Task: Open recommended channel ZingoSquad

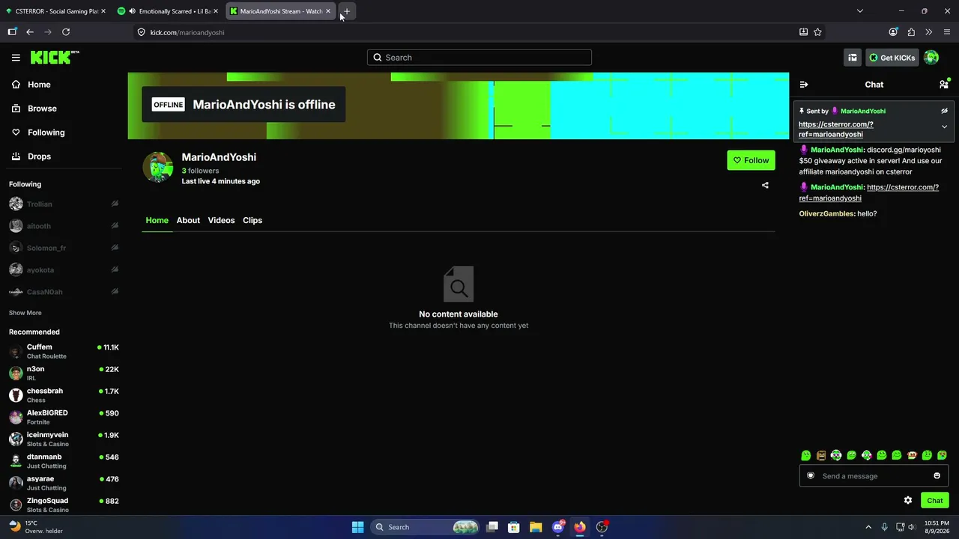Action: pos(64,505)
